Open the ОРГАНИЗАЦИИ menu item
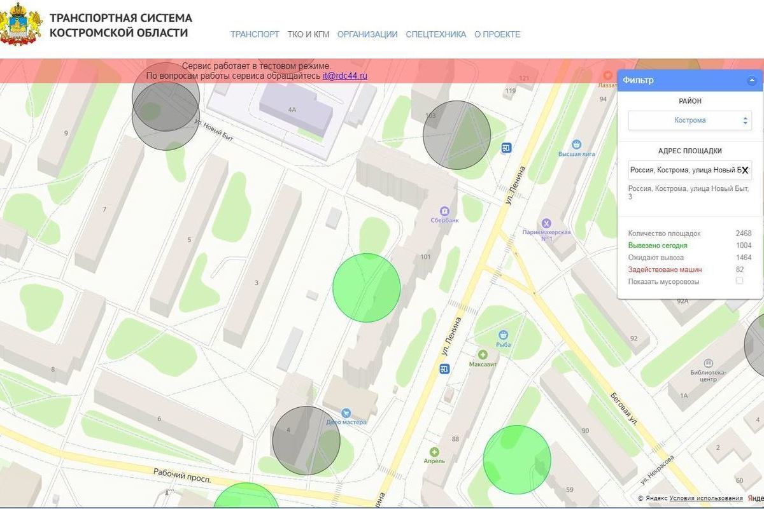The image size is (764, 509). pos(367,34)
